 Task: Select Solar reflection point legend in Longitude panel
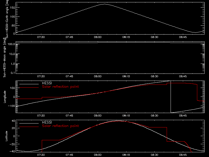coord(60,87)
